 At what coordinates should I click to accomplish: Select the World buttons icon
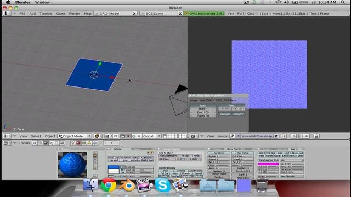click(95, 143)
